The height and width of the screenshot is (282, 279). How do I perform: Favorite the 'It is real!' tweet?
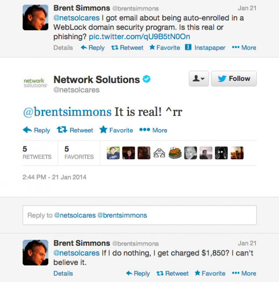(x=116, y=130)
